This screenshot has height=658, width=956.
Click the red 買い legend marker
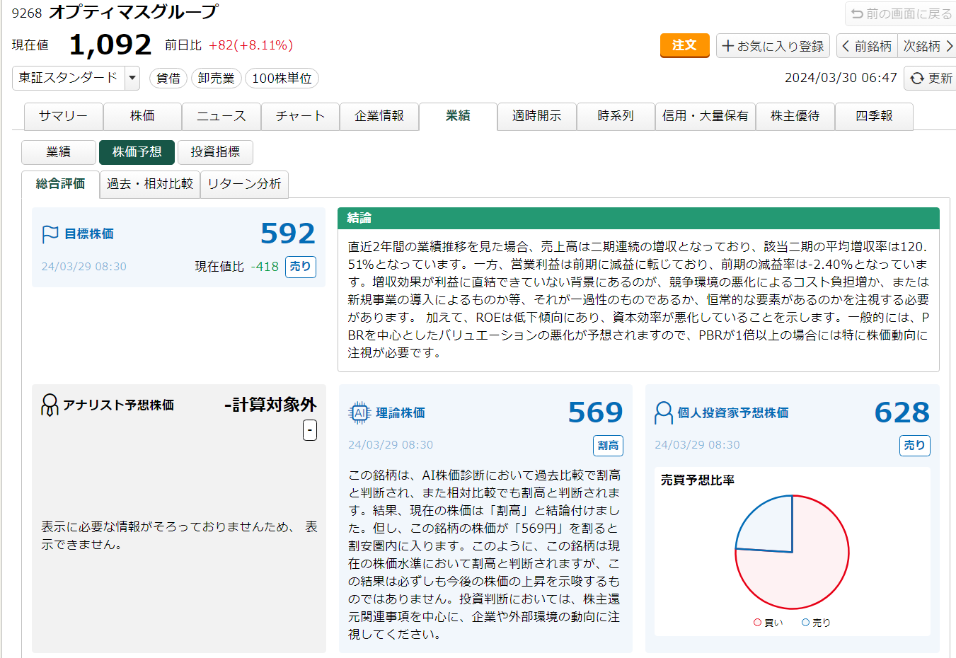pos(758,623)
